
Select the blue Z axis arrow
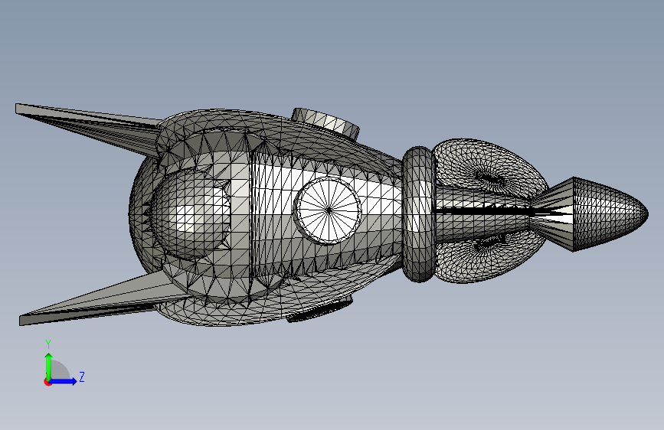tap(64, 381)
